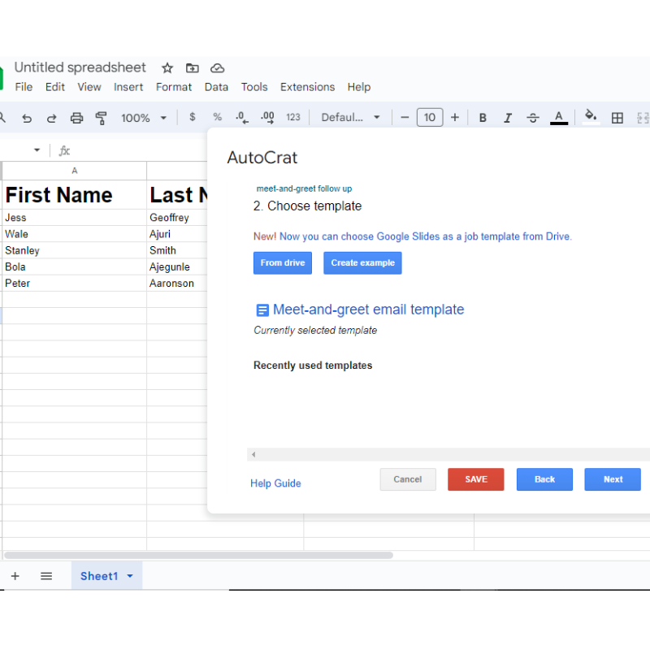
Task: Select the cell containing Jess
Action: click(75, 217)
